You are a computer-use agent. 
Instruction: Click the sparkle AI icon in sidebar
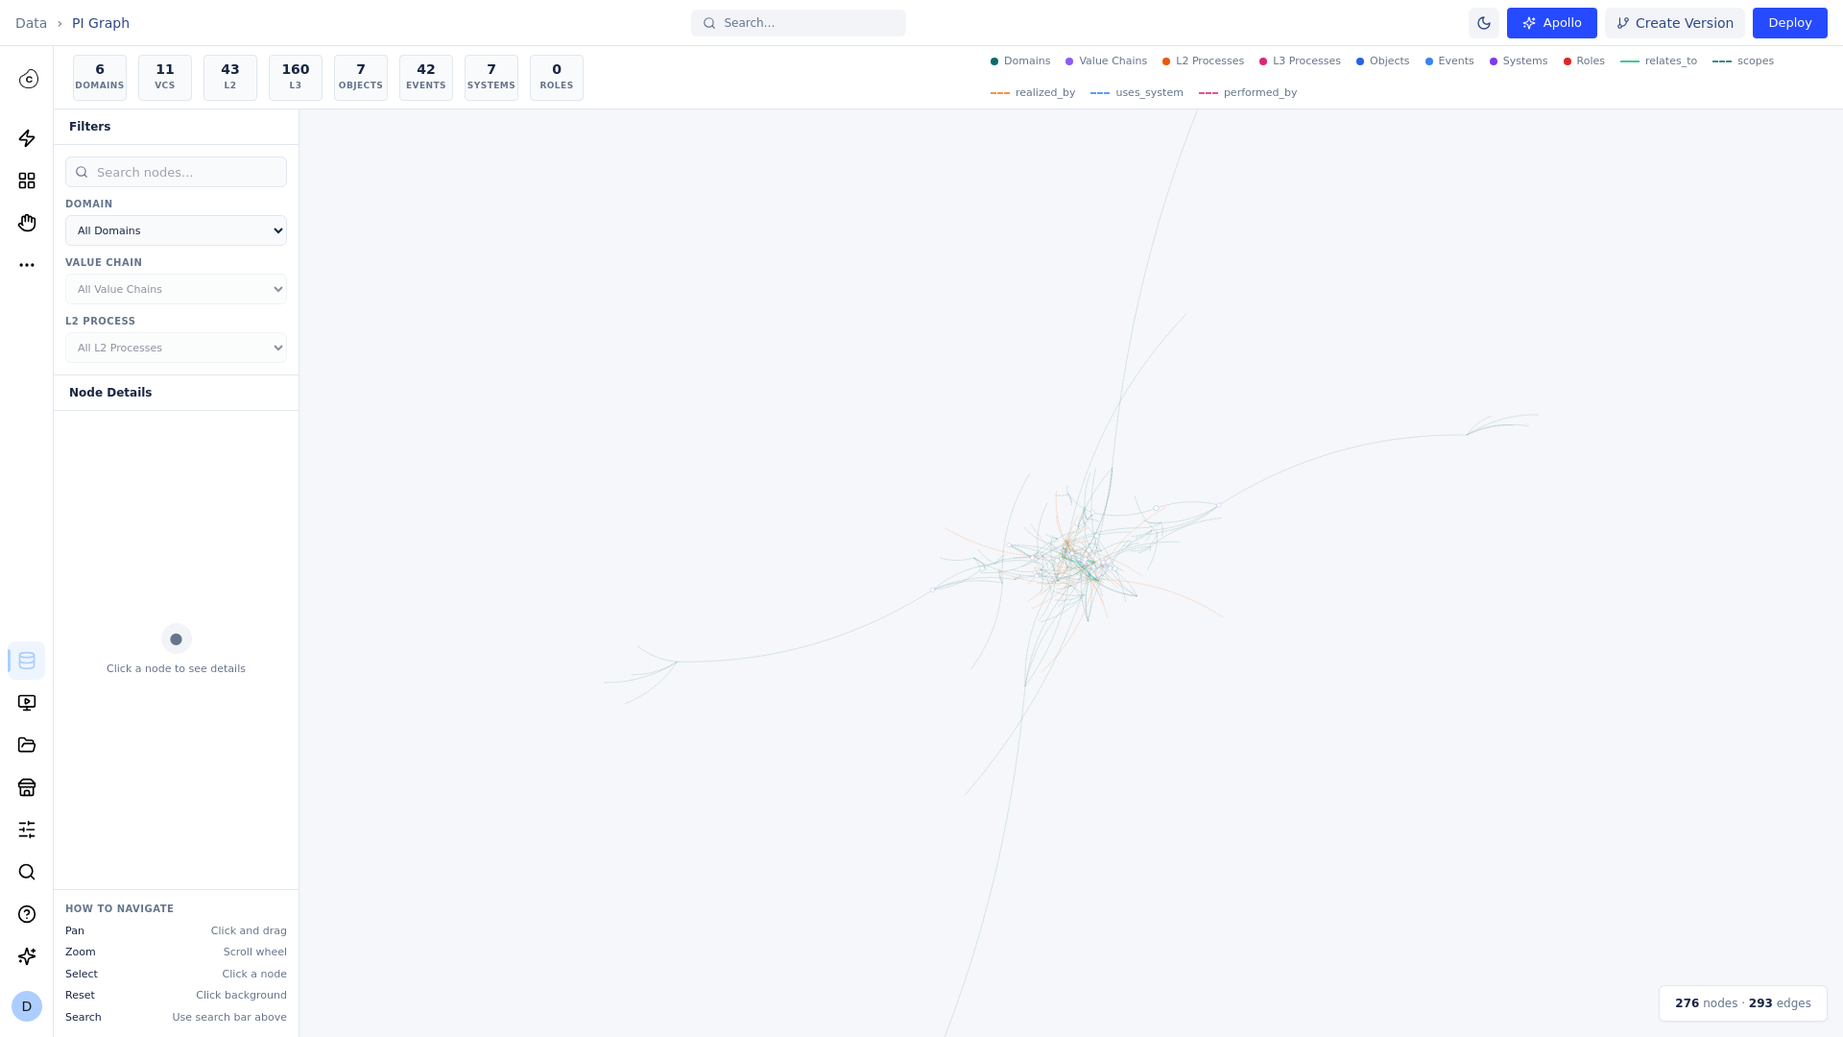[x=27, y=956]
